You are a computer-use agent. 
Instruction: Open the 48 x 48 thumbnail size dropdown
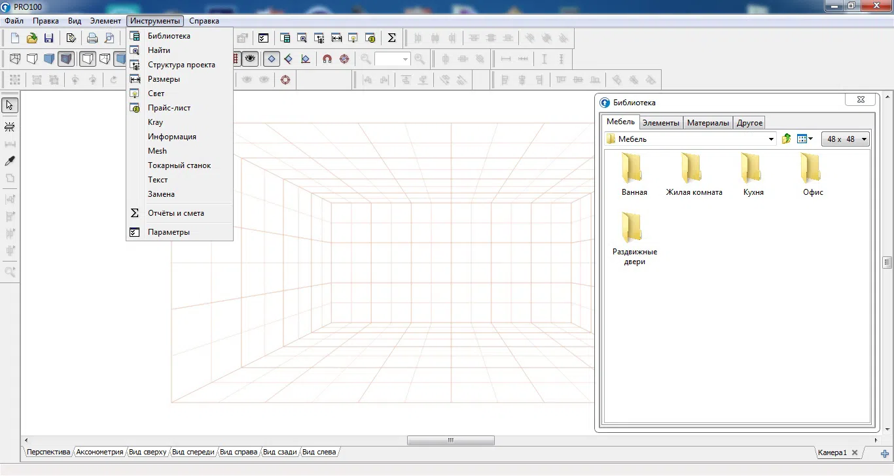tap(845, 139)
